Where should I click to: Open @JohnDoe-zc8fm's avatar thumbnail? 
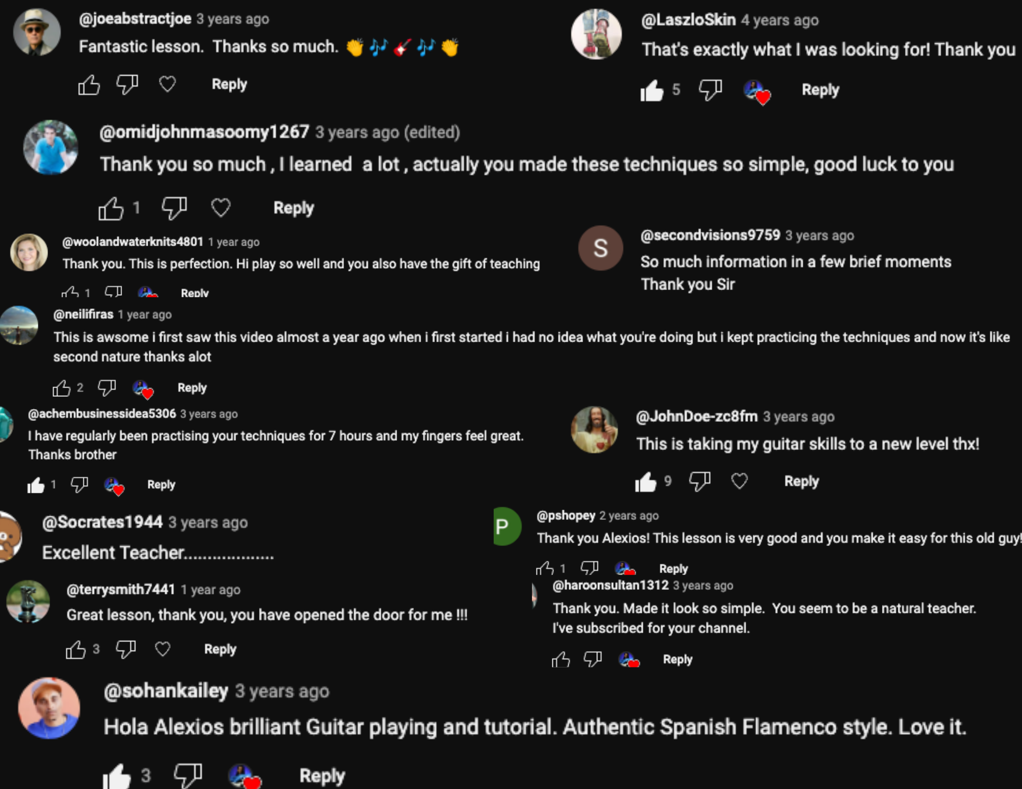[594, 430]
